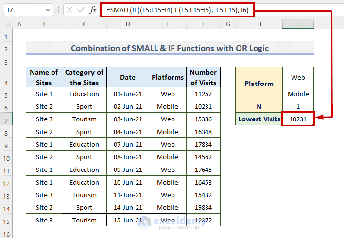The width and height of the screenshot is (344, 238).
Task: Select the column D header
Action: pyautogui.click(x=128, y=24)
